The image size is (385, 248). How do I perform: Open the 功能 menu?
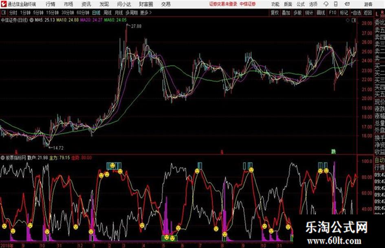275,4
